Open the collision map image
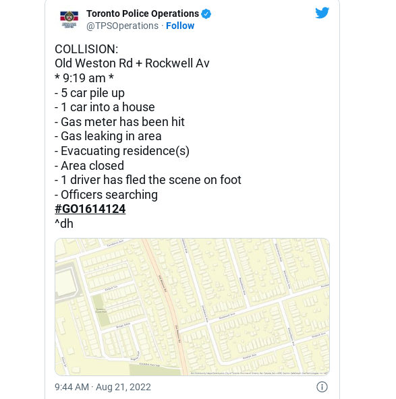The height and width of the screenshot is (399, 396). 192,307
